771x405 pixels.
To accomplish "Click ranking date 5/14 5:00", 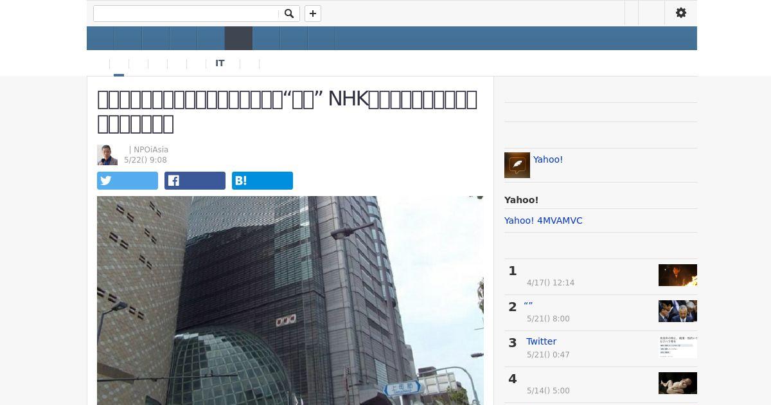I will 548,391.
